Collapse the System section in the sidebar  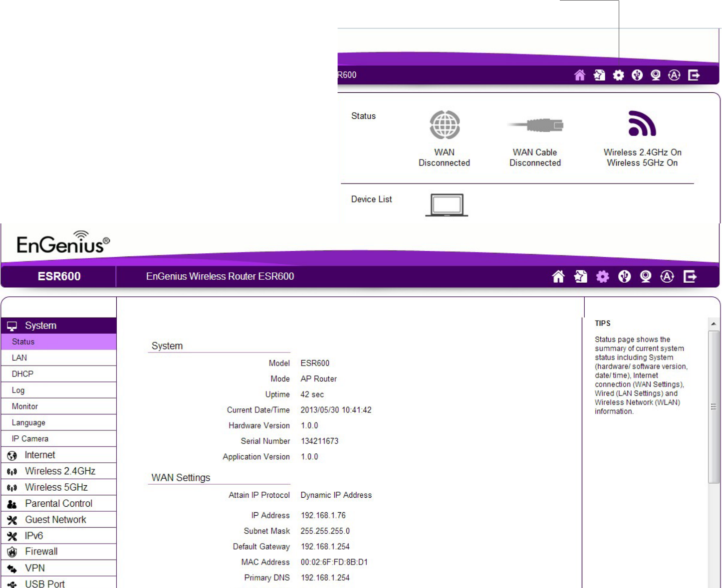coord(58,326)
